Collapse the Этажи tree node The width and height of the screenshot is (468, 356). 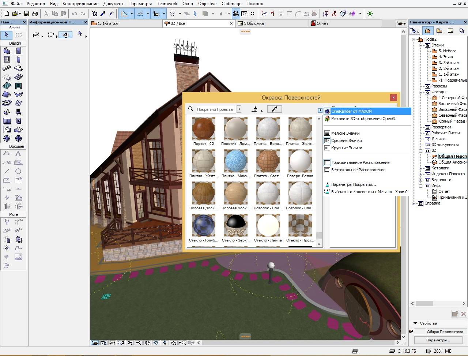pyautogui.click(x=421, y=45)
